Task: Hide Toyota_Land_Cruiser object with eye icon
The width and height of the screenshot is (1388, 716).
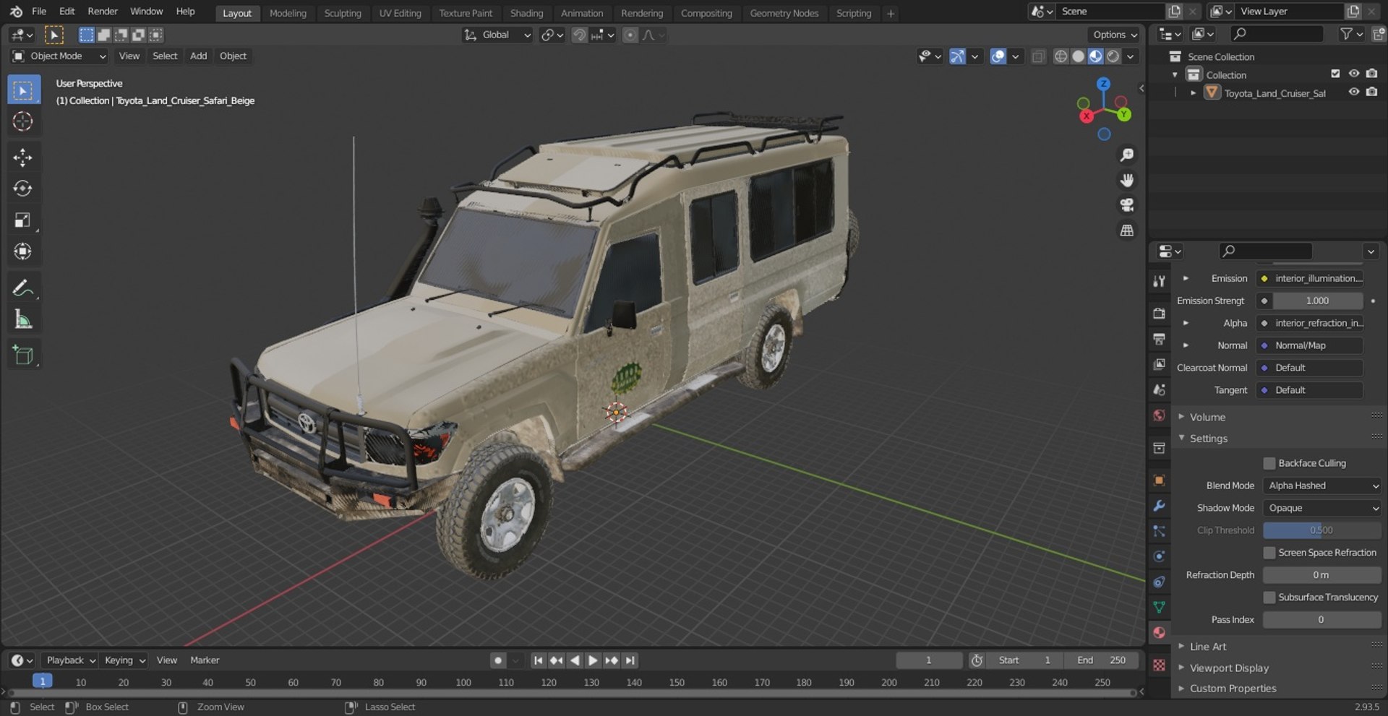Action: 1354,92
